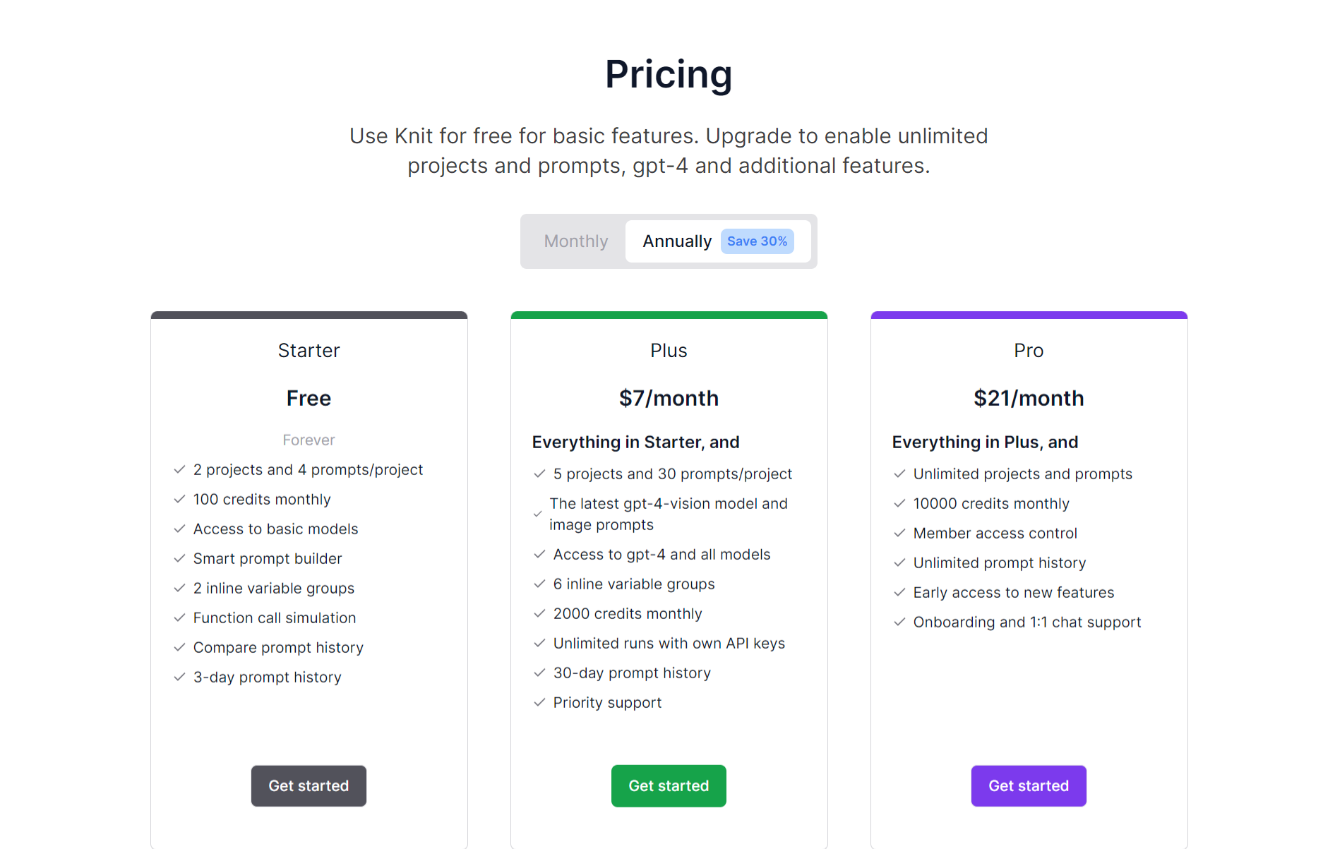Viewport: 1335px width, 849px height.
Task: Click checkmark beside Function call simulation
Action: point(180,618)
